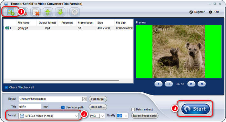This screenshot has width=226, height=122.
Task: Open settings via the gear toolbar icon
Action: (x=75, y=12)
